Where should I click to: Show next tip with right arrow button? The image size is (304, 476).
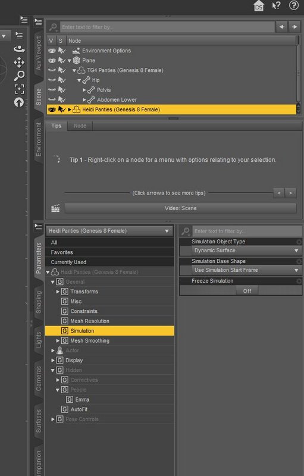(x=291, y=193)
